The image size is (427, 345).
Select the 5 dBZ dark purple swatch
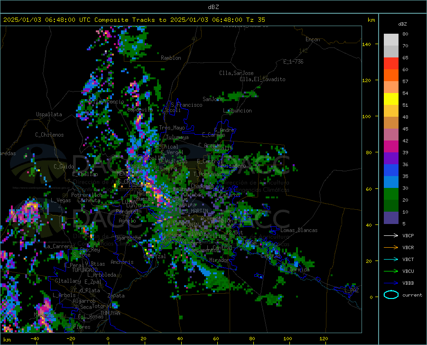click(x=391, y=218)
